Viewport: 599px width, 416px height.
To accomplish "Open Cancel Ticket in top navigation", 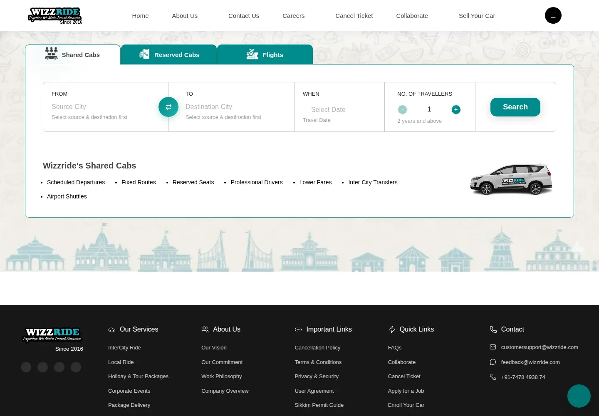I will (x=354, y=16).
